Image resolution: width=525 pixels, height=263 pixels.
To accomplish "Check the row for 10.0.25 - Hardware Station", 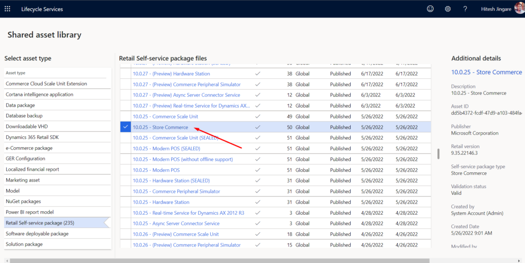I will click(126, 202).
